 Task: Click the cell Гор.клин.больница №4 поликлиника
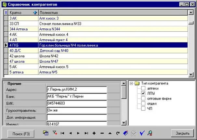tap(113, 45)
